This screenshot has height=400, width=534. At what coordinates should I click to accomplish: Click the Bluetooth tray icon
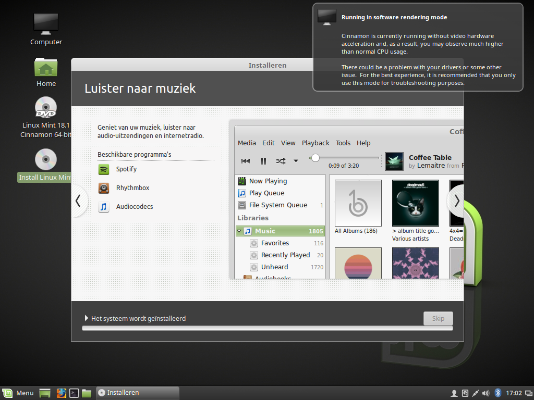click(497, 393)
